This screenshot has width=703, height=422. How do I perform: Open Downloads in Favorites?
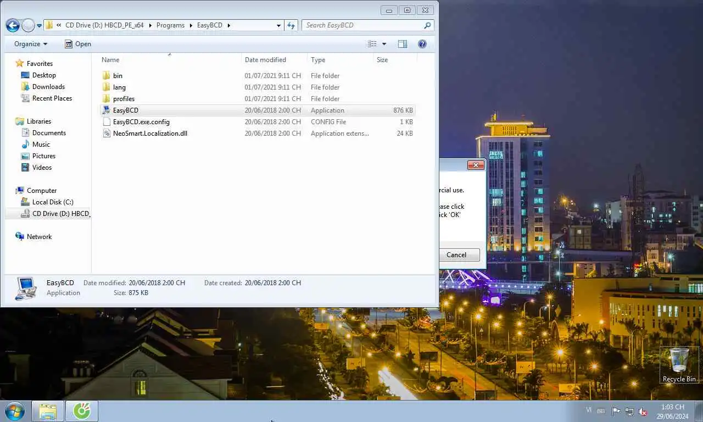pyautogui.click(x=48, y=87)
